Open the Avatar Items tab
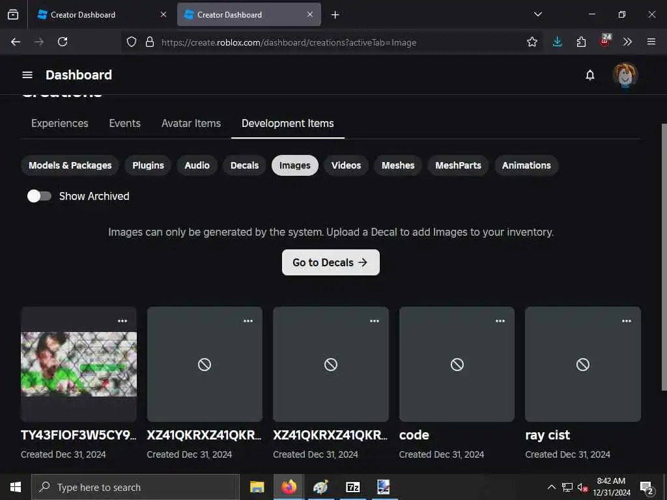Image resolution: width=667 pixels, height=500 pixels. point(191,123)
